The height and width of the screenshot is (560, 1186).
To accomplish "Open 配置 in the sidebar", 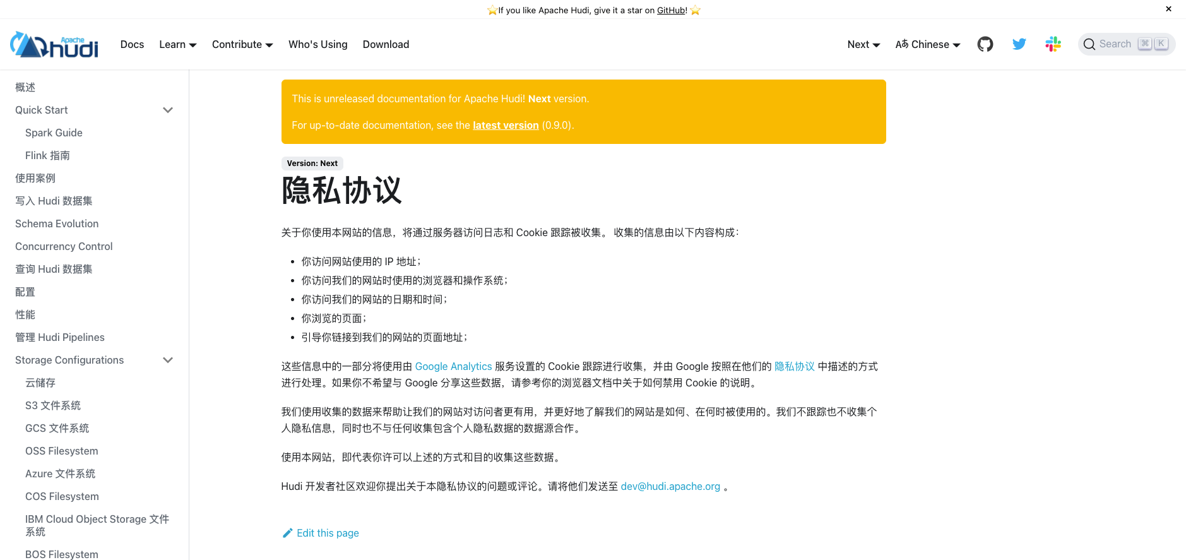I will pos(25,292).
